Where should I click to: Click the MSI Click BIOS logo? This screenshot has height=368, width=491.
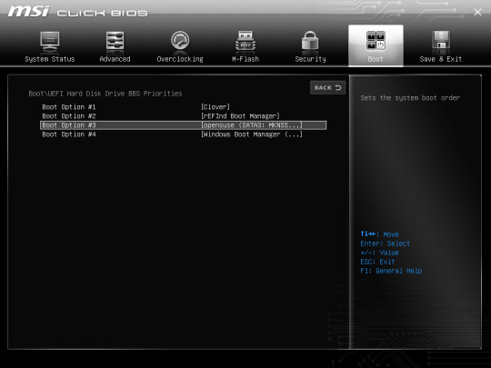click(x=77, y=12)
